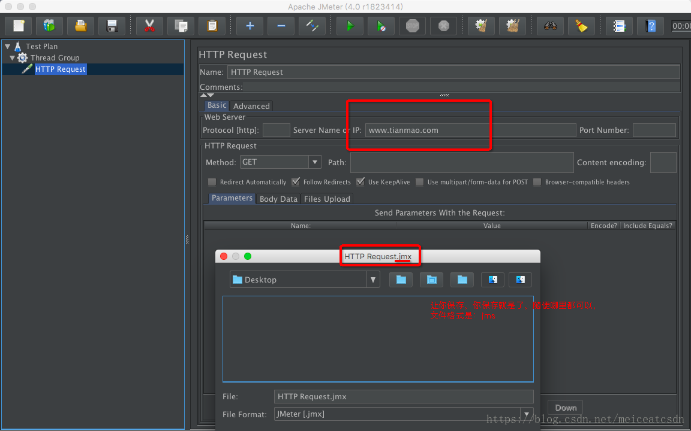
Task: Click Start no pauses icon
Action: pos(381,26)
